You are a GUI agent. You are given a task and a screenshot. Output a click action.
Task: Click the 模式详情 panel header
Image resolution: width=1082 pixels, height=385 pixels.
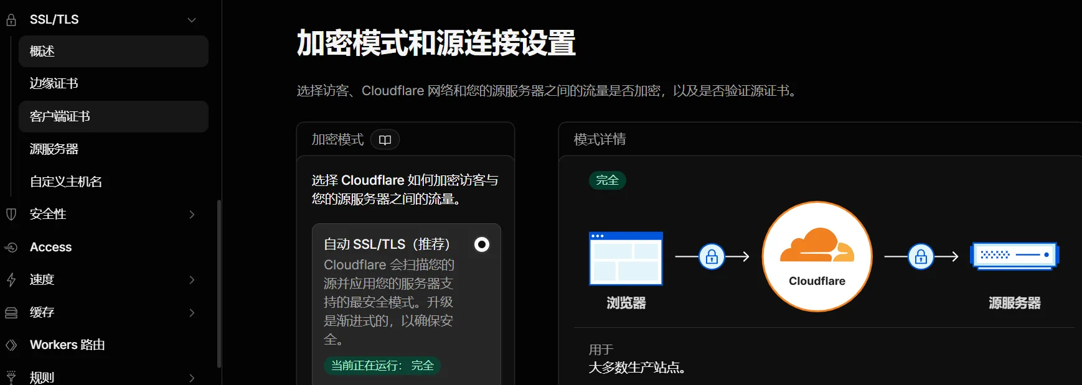click(x=600, y=139)
